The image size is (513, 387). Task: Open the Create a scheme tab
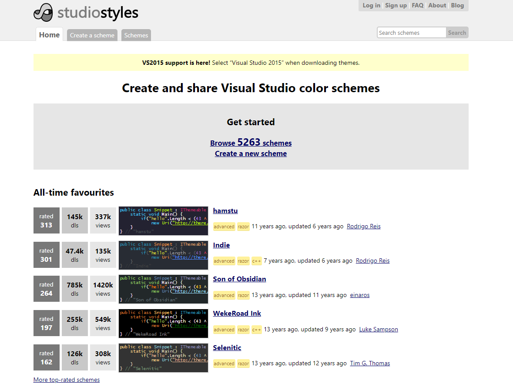coord(92,35)
